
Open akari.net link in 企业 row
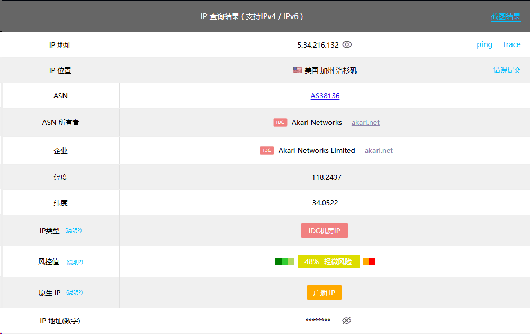point(379,150)
